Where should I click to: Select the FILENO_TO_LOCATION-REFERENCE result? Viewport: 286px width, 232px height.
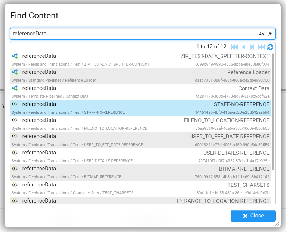141,124
